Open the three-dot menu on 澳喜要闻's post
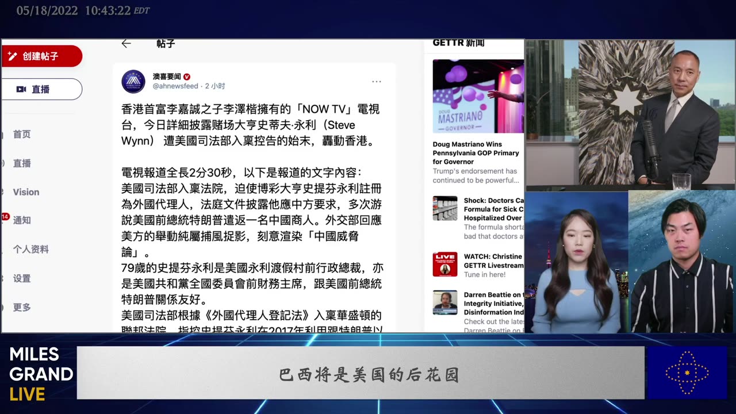Image resolution: width=736 pixels, height=414 pixels. (x=377, y=82)
